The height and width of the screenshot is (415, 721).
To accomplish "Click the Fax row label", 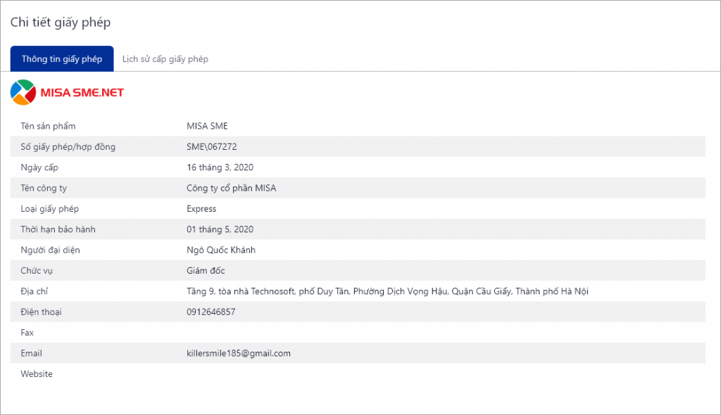I will click(x=27, y=333).
